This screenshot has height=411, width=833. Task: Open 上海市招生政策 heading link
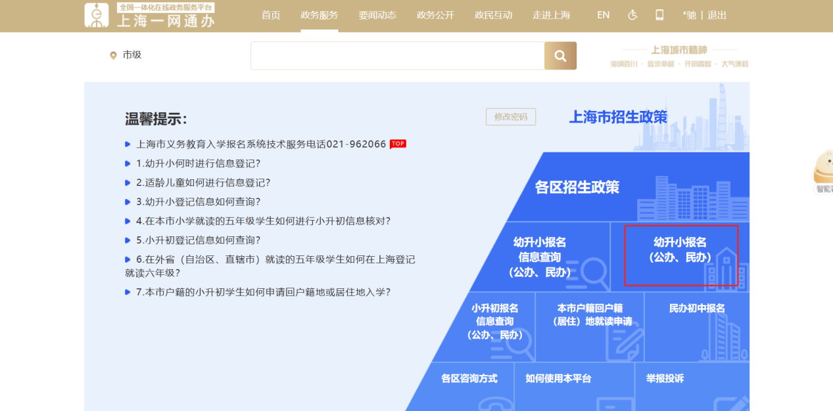coord(618,117)
